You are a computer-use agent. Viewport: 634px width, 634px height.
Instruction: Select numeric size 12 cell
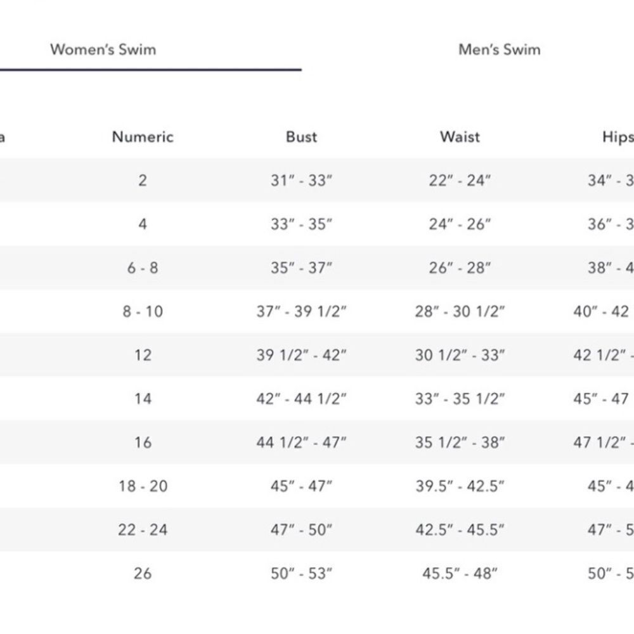[143, 355]
